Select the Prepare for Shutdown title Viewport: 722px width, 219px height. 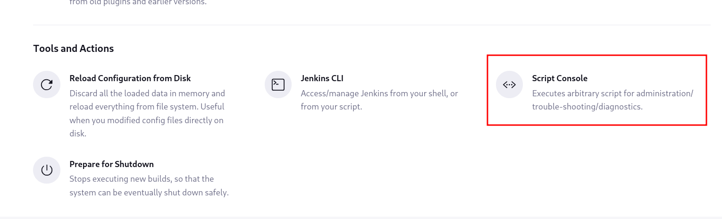click(x=111, y=164)
